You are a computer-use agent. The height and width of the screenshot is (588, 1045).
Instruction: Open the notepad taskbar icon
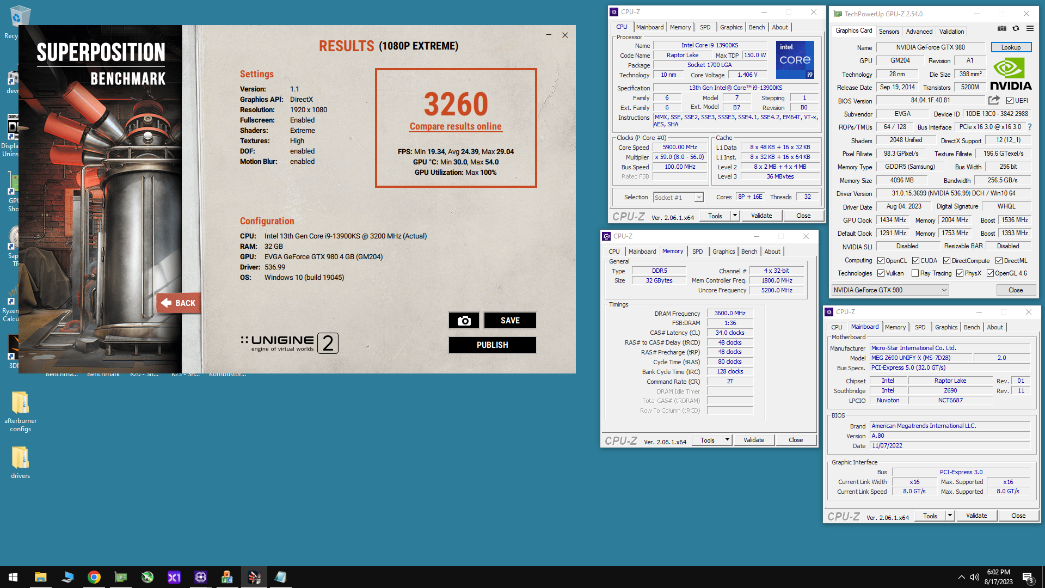[x=281, y=577]
